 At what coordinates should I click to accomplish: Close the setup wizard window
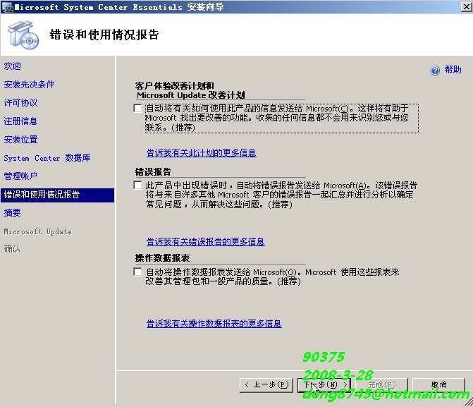point(467,6)
